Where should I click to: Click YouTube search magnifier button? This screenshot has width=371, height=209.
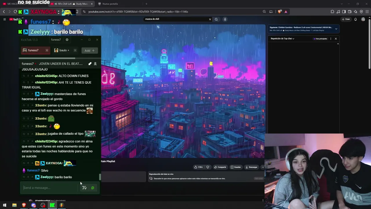[x=216, y=19]
